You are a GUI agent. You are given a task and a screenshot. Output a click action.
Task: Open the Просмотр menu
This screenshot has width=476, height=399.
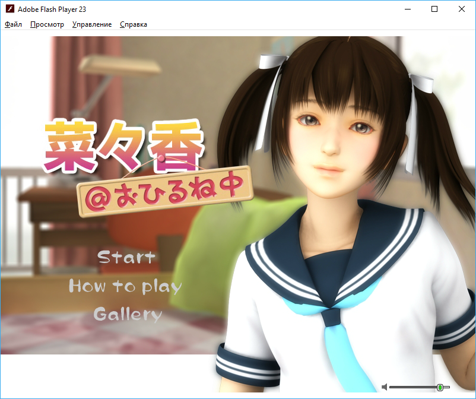(47, 24)
